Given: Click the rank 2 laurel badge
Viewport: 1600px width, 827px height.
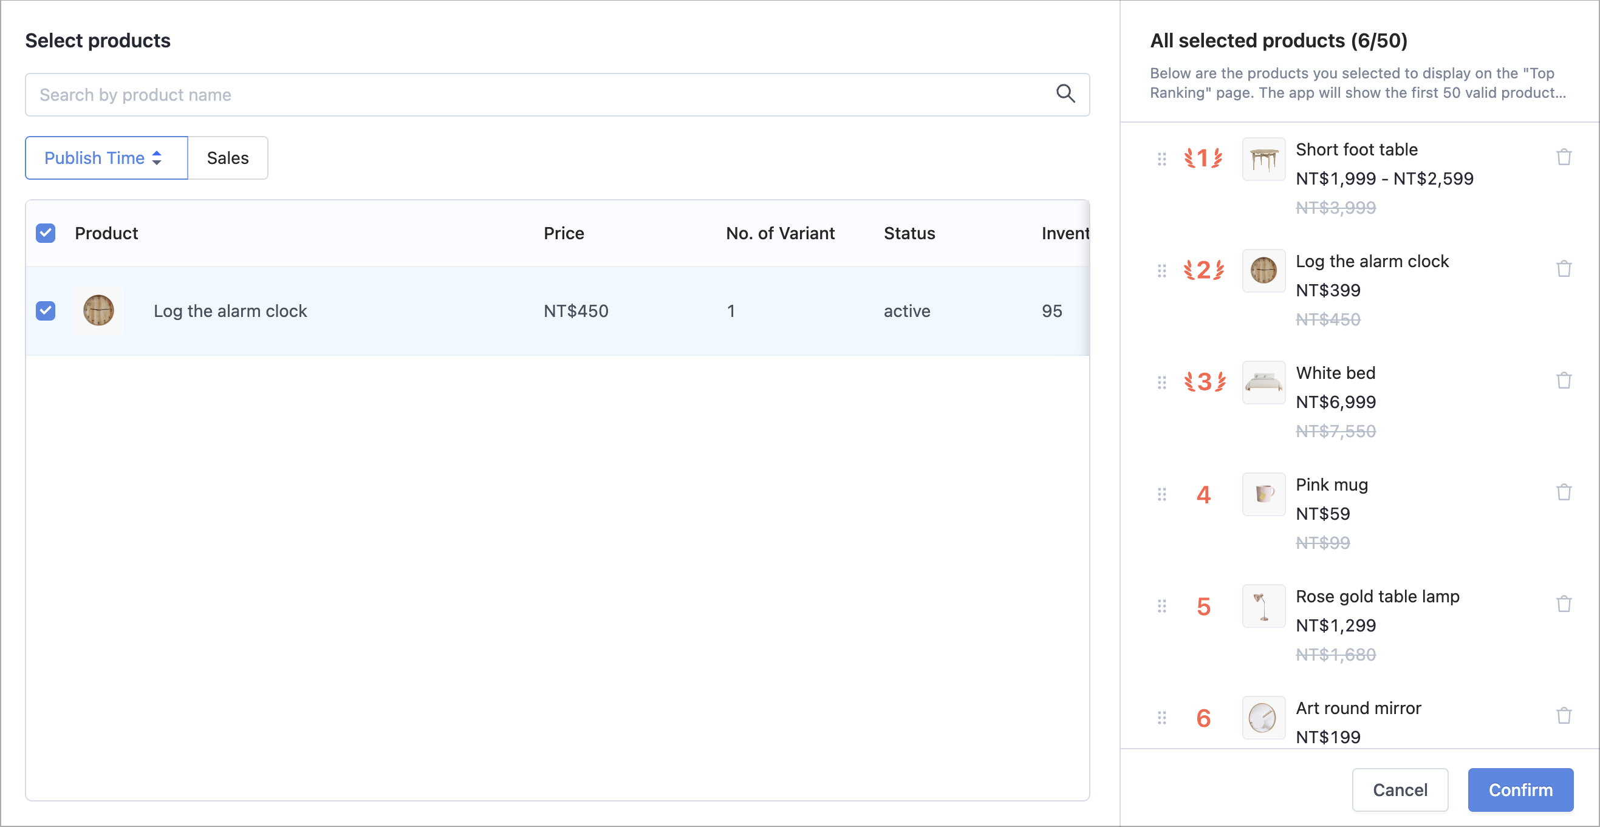Looking at the screenshot, I should point(1203,270).
